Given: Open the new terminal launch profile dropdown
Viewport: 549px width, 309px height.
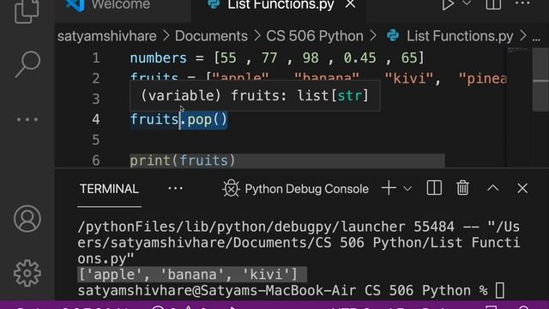Looking at the screenshot, I should (407, 189).
